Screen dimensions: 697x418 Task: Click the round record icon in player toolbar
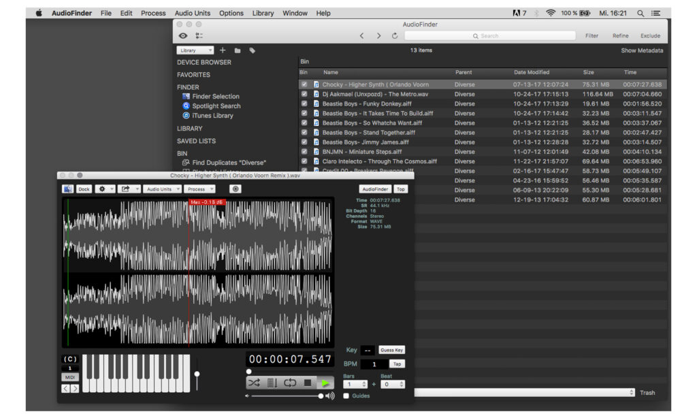click(236, 189)
